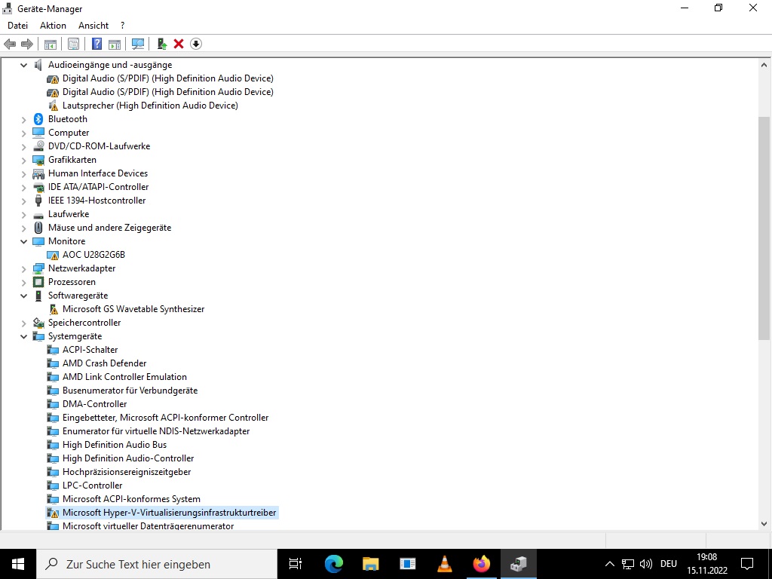Click the Task View taskbar icon
This screenshot has width=772, height=579.
tap(296, 564)
